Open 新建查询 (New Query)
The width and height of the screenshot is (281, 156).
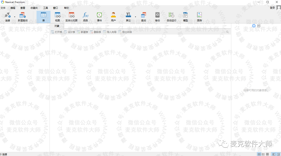pyautogui.click(x=23, y=17)
